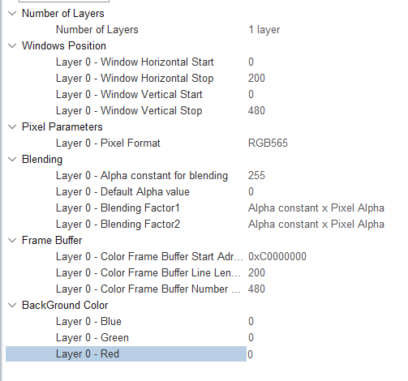Edit Layer 0 Red value field
Viewport: 408px width, 381px height.
tap(324, 354)
